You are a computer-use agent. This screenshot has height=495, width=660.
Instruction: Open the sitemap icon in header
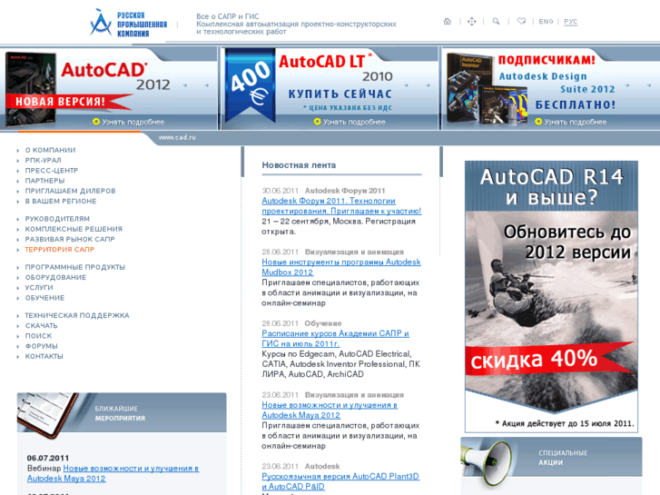pyautogui.click(x=471, y=21)
